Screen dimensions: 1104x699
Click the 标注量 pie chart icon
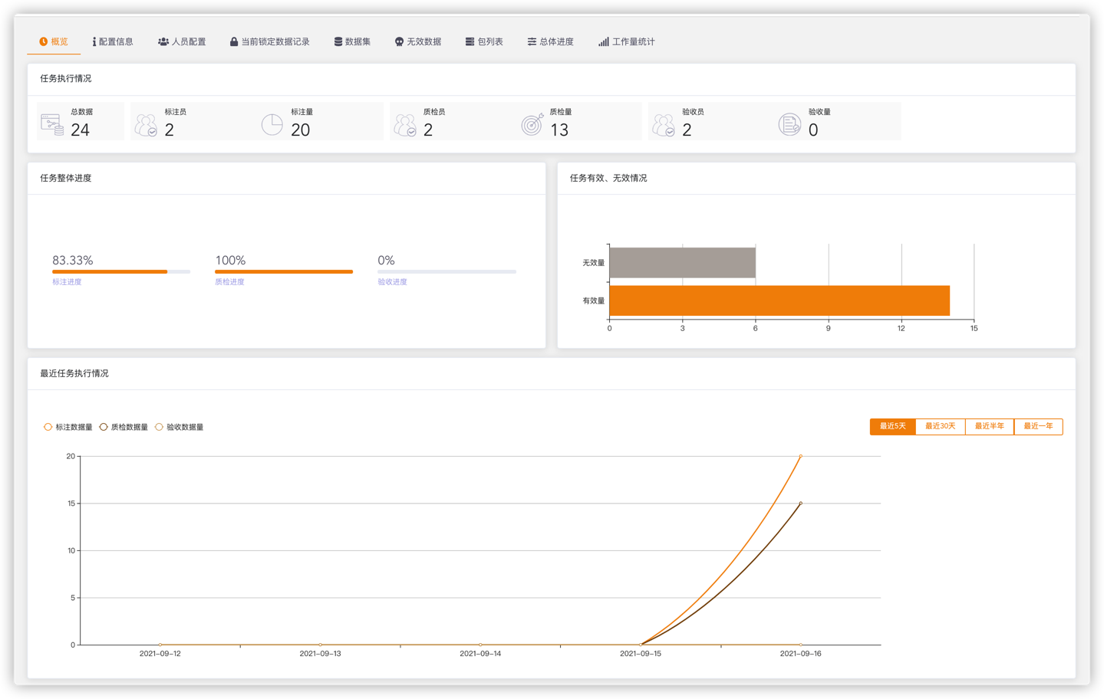[272, 124]
